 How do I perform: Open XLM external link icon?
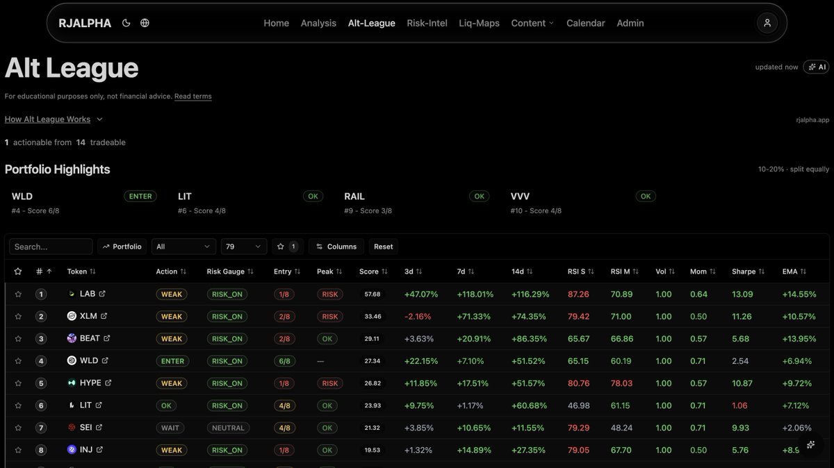(x=104, y=316)
